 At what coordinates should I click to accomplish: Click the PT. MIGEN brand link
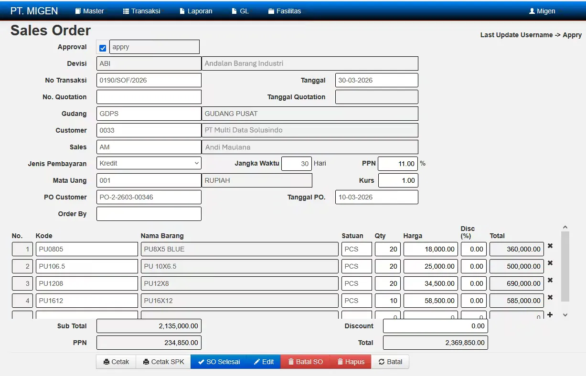[34, 11]
